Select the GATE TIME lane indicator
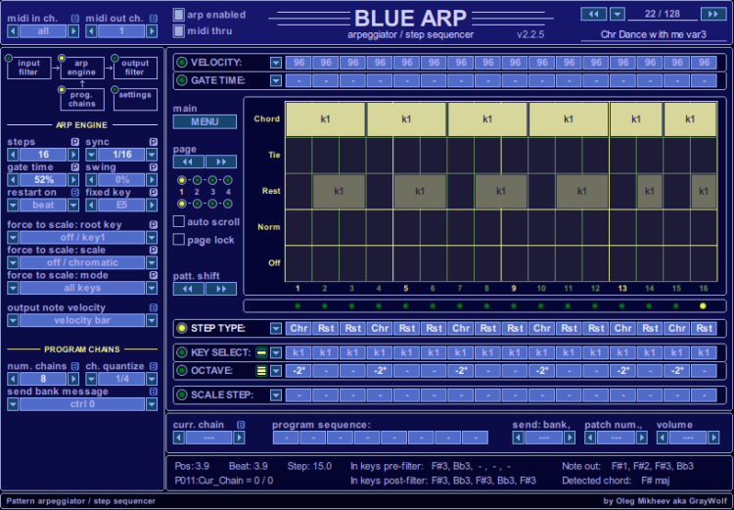The width and height of the screenshot is (734, 510). [182, 80]
